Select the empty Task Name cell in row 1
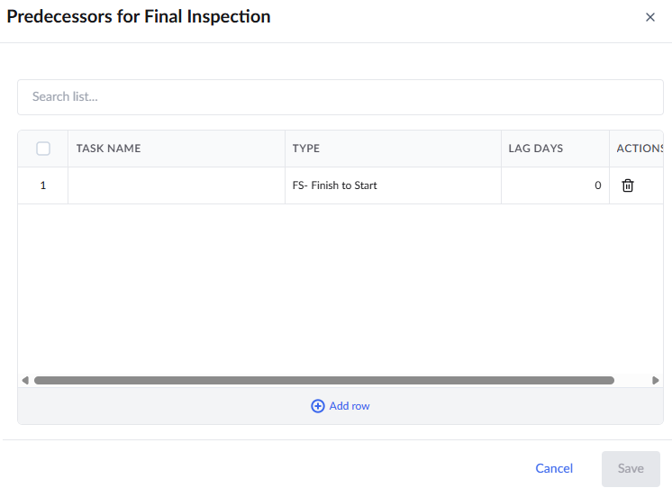The height and width of the screenshot is (497, 672). point(177,185)
